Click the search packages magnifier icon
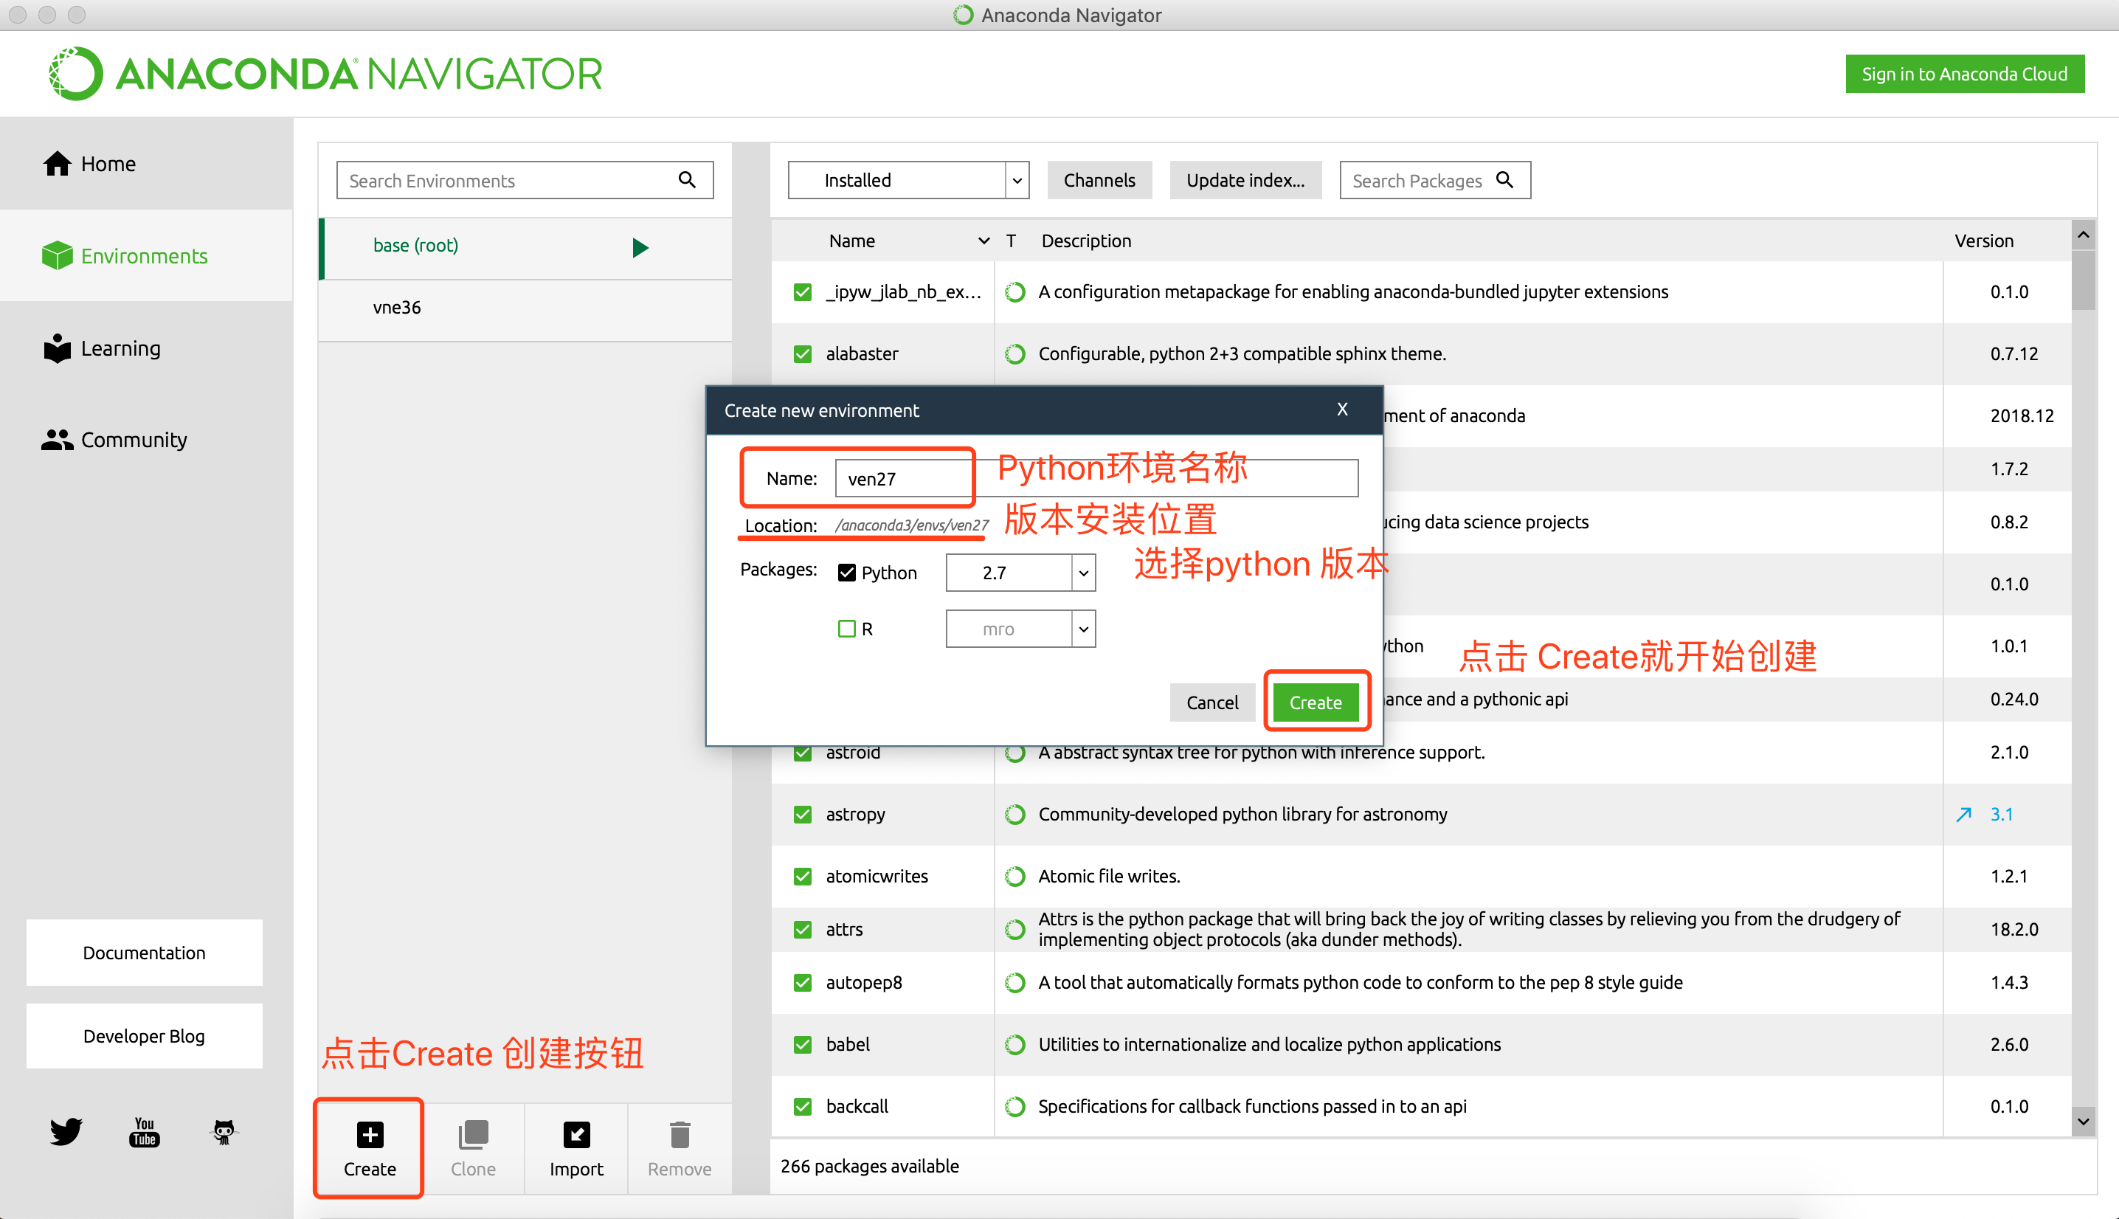2119x1219 pixels. click(1504, 180)
